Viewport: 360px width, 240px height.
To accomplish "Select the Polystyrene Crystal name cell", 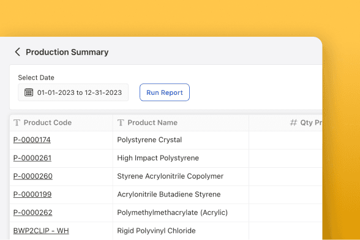I will point(181,140).
